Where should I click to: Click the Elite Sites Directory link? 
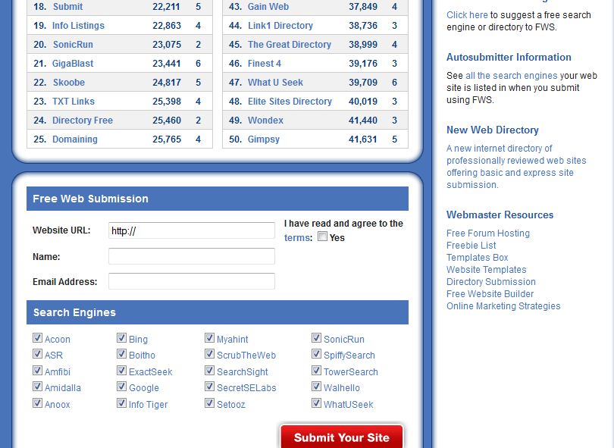290,102
